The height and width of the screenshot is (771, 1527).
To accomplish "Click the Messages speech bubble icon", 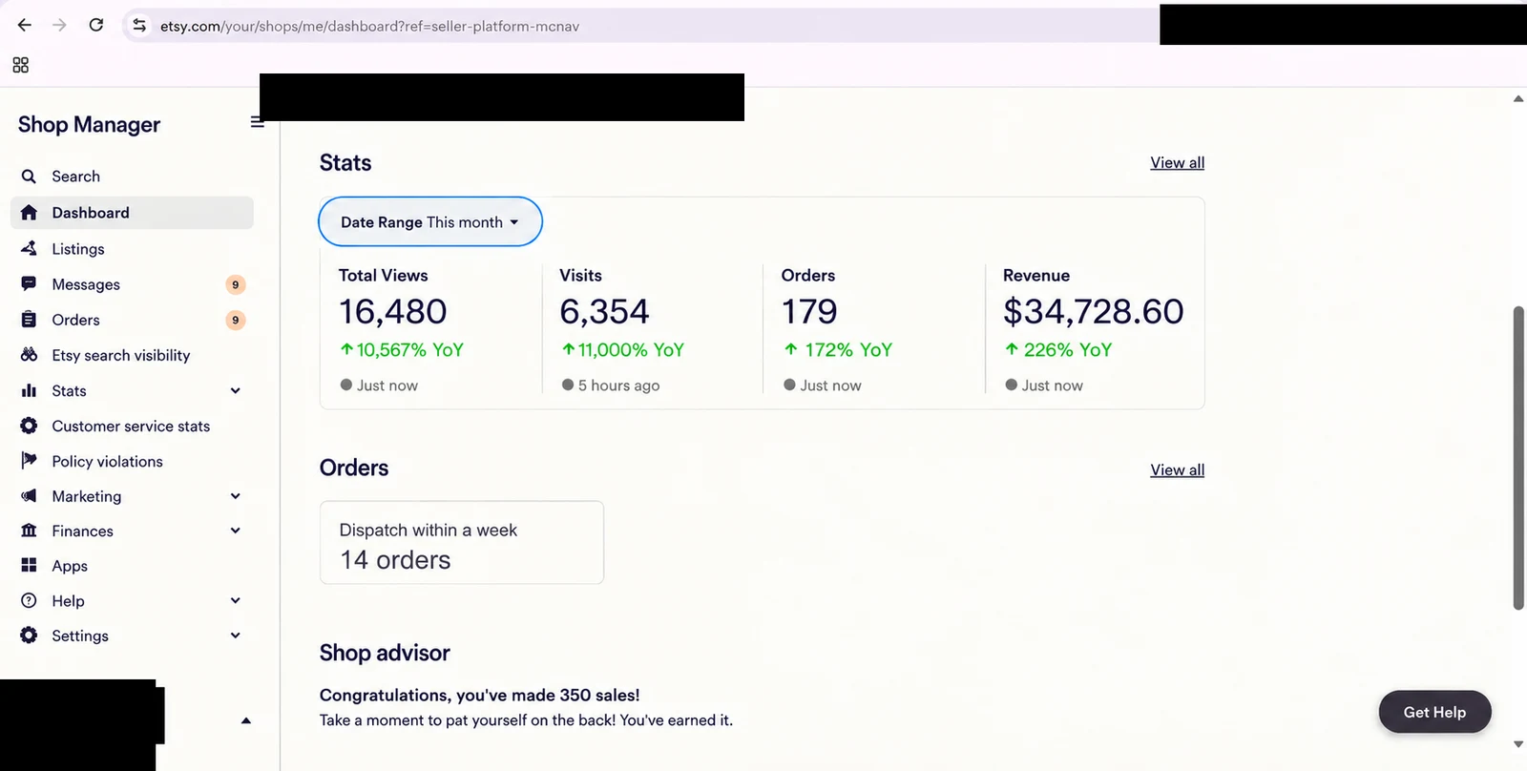I will pyautogui.click(x=29, y=284).
